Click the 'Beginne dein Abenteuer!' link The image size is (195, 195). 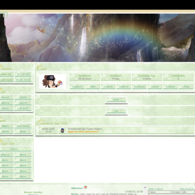click(83, 132)
